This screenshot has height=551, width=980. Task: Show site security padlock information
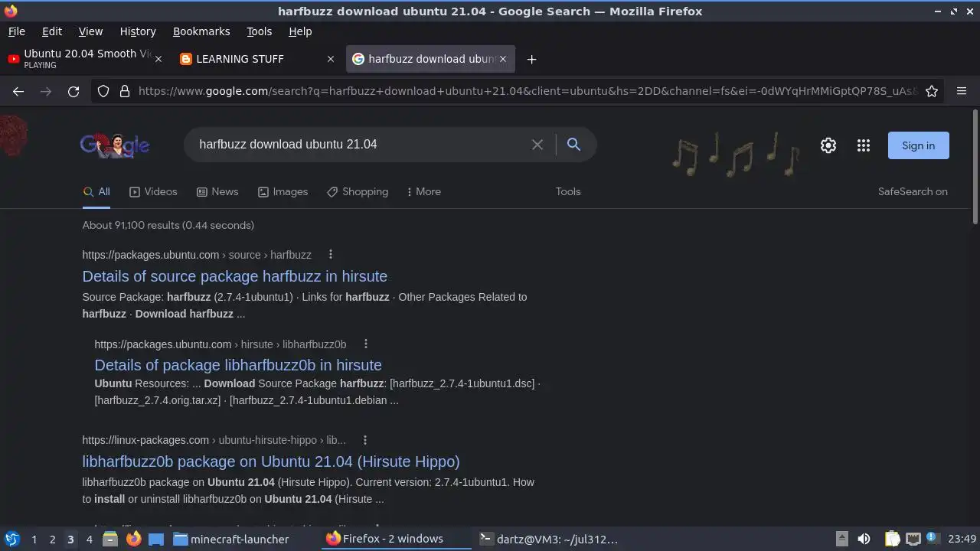[125, 91]
